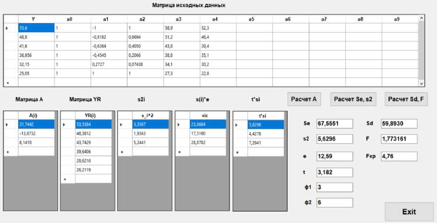Select the cell 55,6 in Y column
The image size is (437, 223).
tap(36, 28)
